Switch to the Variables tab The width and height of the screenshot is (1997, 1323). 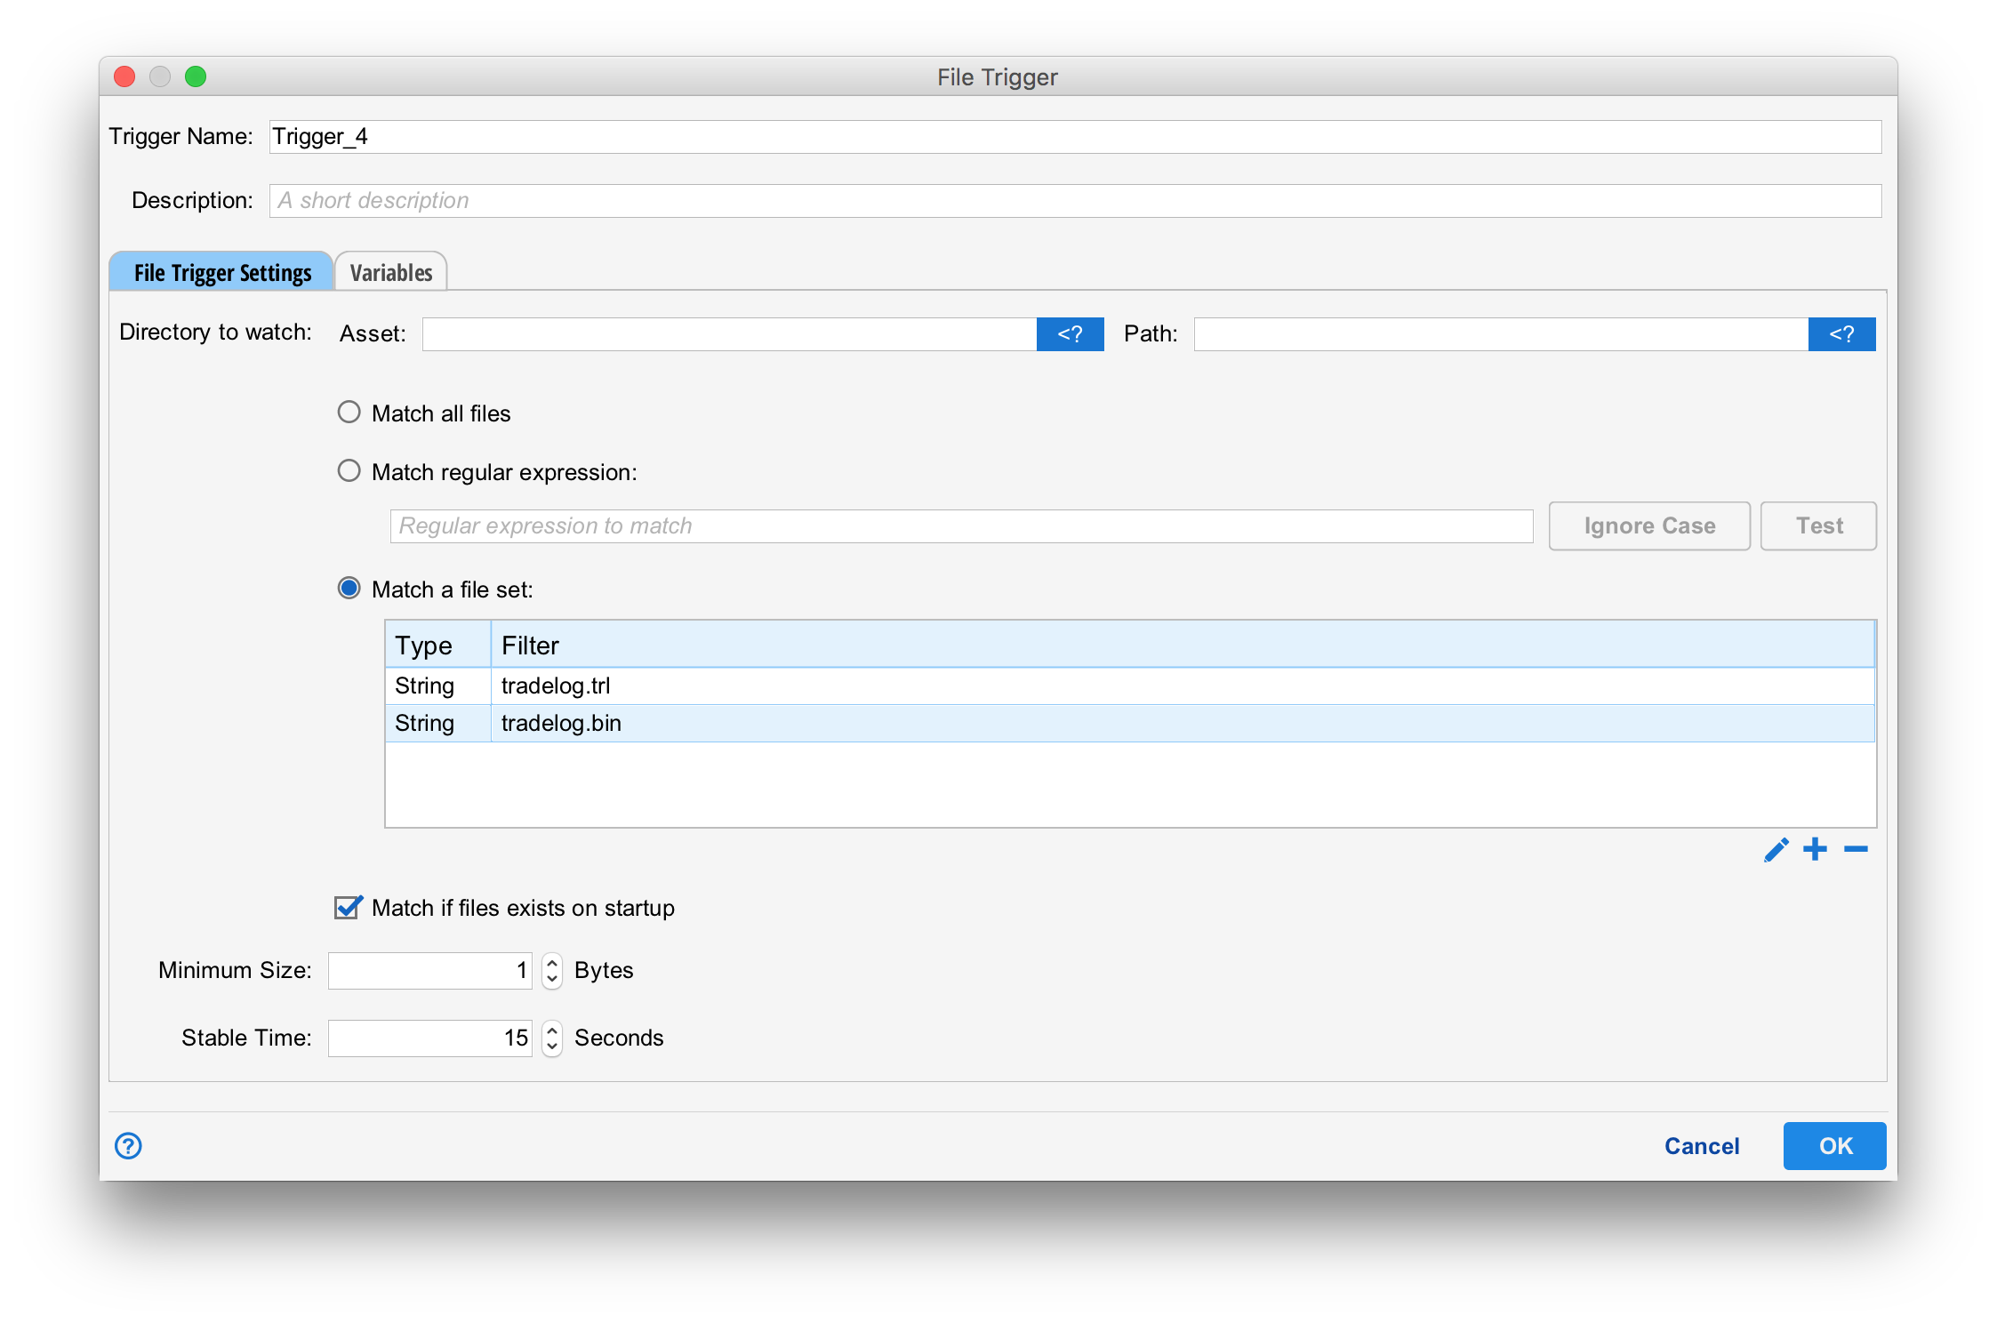click(390, 272)
